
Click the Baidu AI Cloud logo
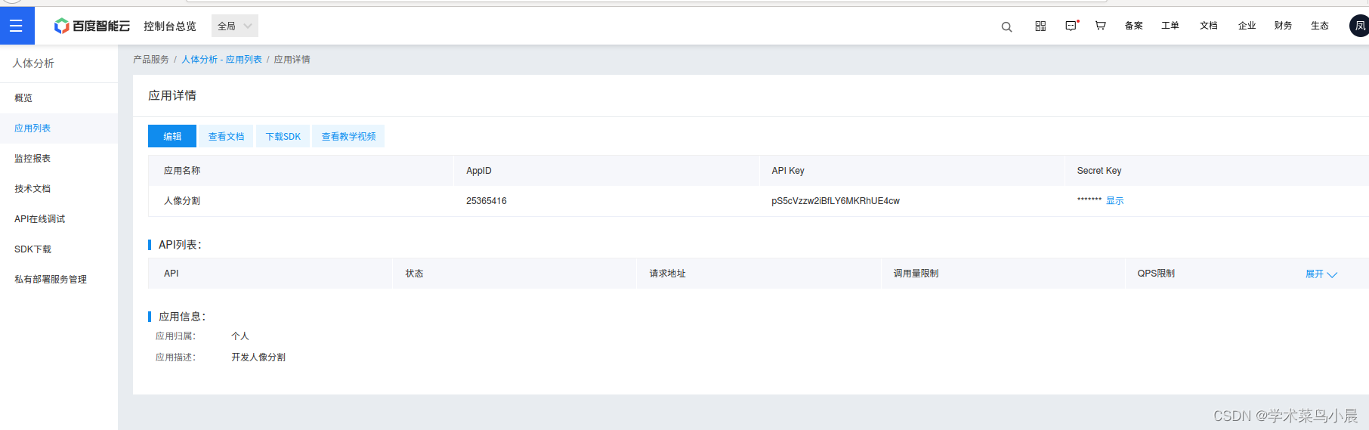coord(92,26)
